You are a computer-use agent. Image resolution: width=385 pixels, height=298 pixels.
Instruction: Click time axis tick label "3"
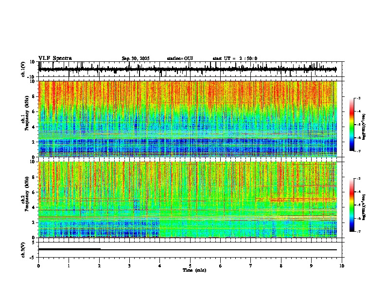point(129,266)
